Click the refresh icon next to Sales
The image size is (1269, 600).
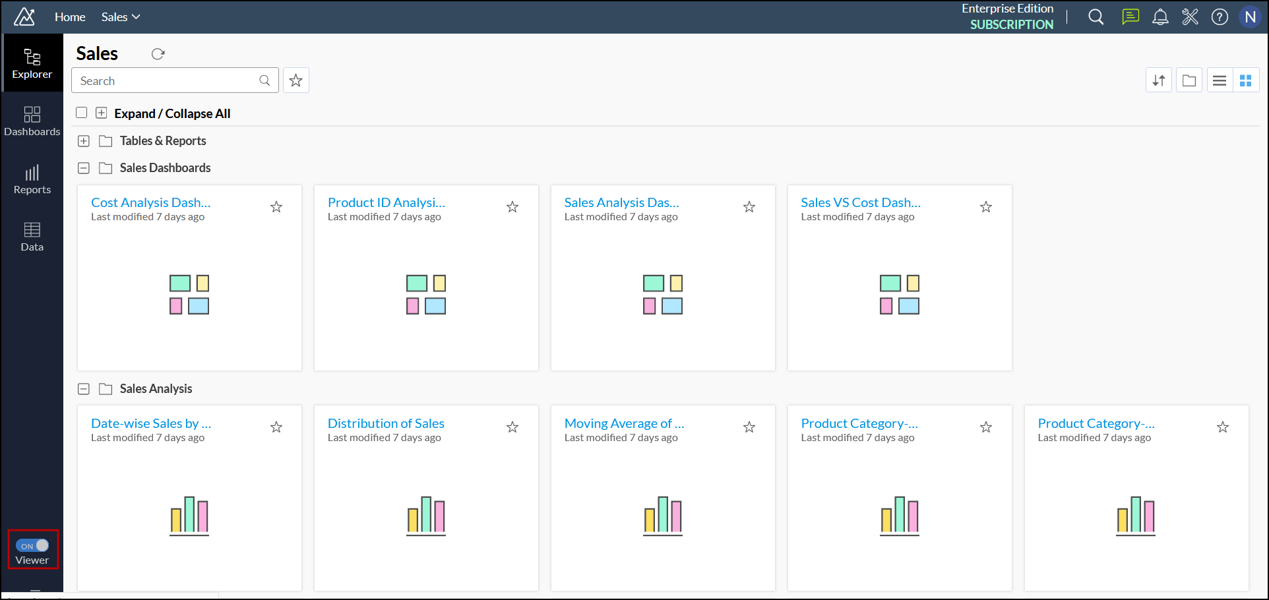pyautogui.click(x=158, y=54)
